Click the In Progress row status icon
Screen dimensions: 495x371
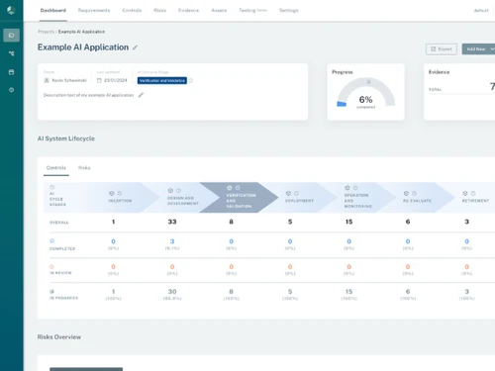[x=51, y=292]
